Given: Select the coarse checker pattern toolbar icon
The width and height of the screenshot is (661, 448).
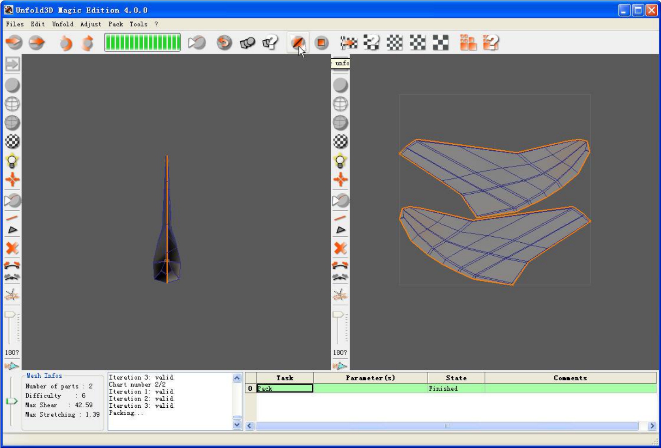Looking at the screenshot, I should point(441,43).
